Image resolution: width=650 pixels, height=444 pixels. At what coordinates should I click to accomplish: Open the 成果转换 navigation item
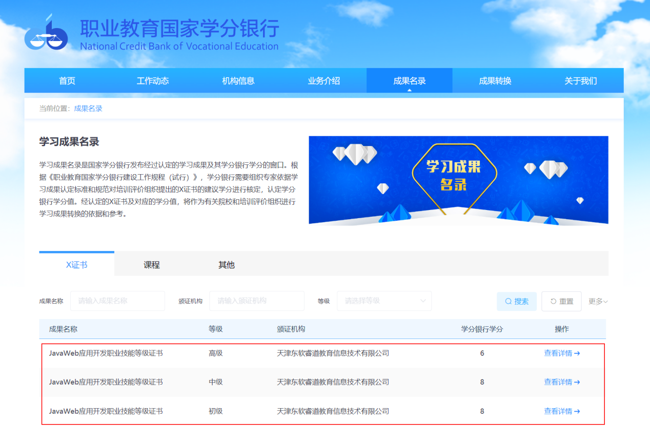click(x=495, y=81)
